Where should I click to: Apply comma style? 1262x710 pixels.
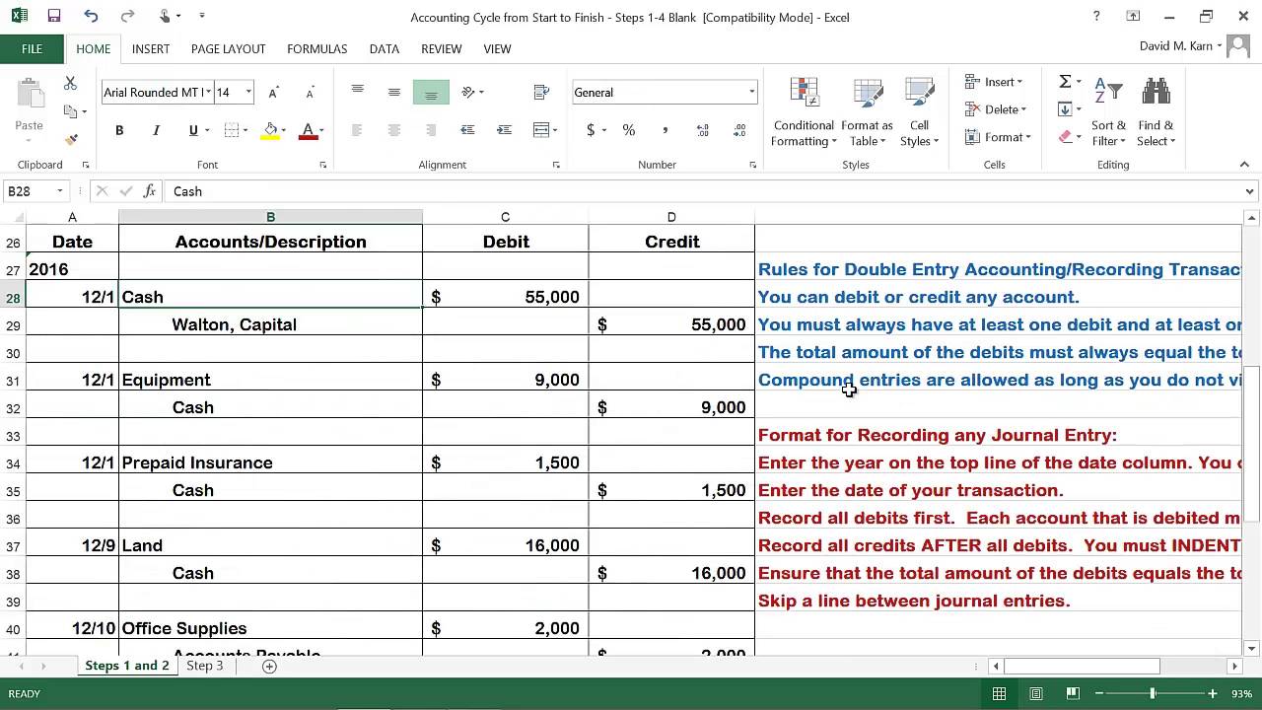(666, 130)
